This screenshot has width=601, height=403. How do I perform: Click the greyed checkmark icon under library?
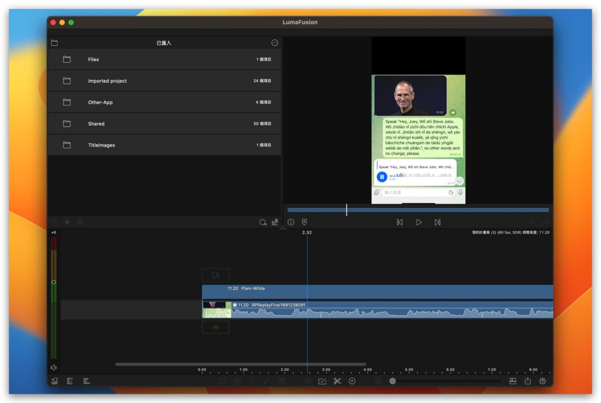pos(54,222)
